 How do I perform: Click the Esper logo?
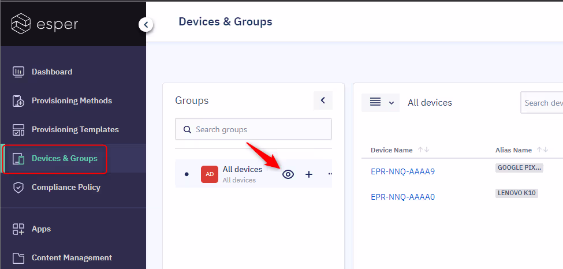(44, 24)
